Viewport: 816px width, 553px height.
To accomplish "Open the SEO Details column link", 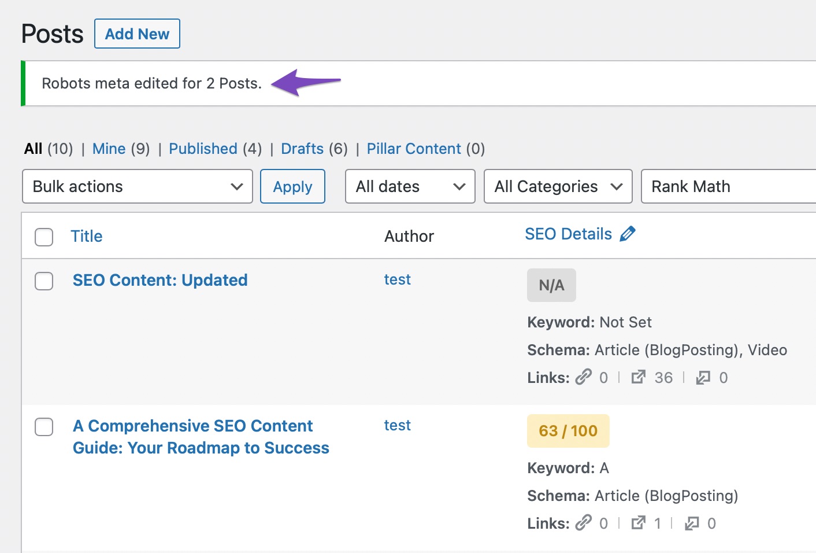I will pyautogui.click(x=568, y=234).
